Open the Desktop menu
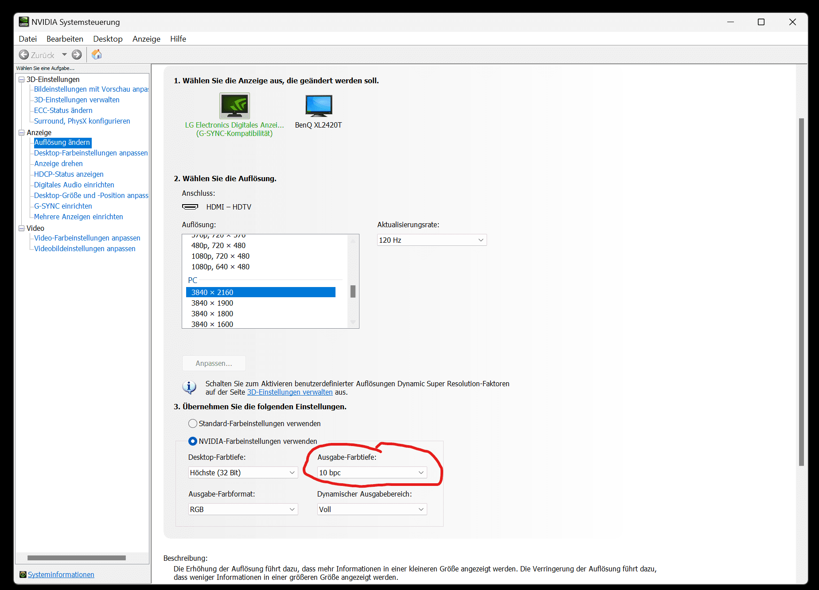Screen dimensions: 819x590 [x=108, y=39]
